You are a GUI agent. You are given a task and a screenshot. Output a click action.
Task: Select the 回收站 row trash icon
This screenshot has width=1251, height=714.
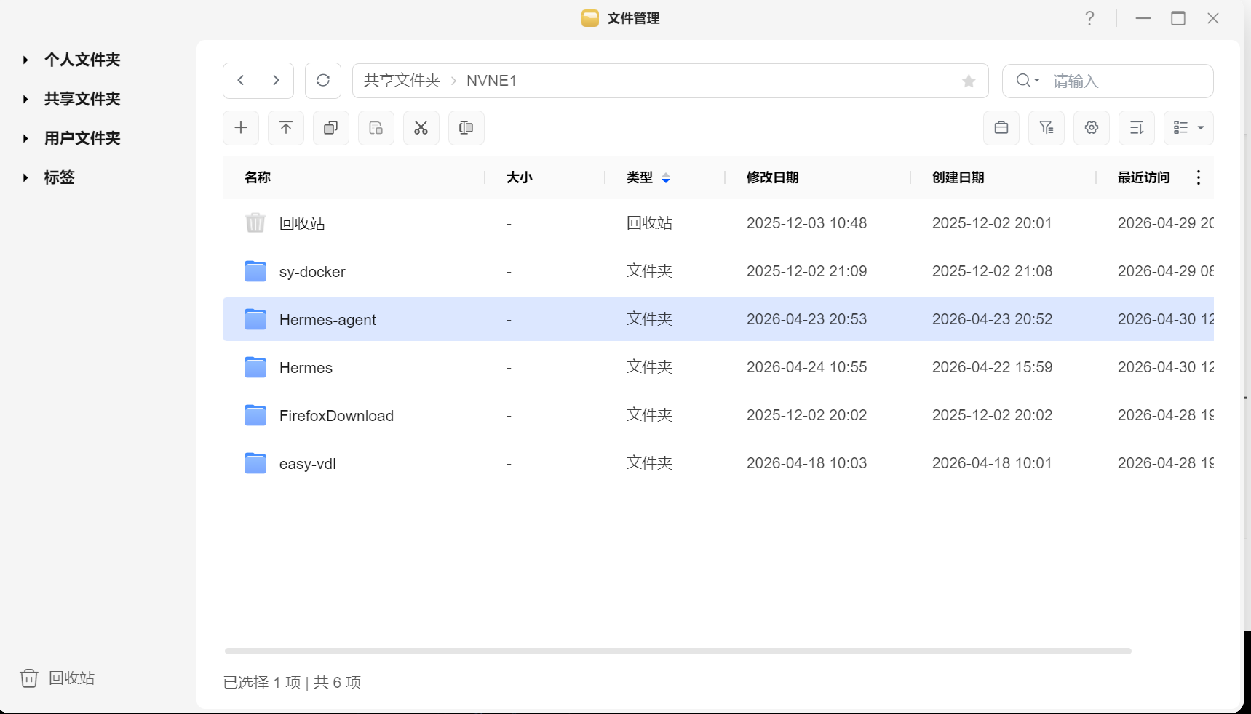[x=255, y=222]
